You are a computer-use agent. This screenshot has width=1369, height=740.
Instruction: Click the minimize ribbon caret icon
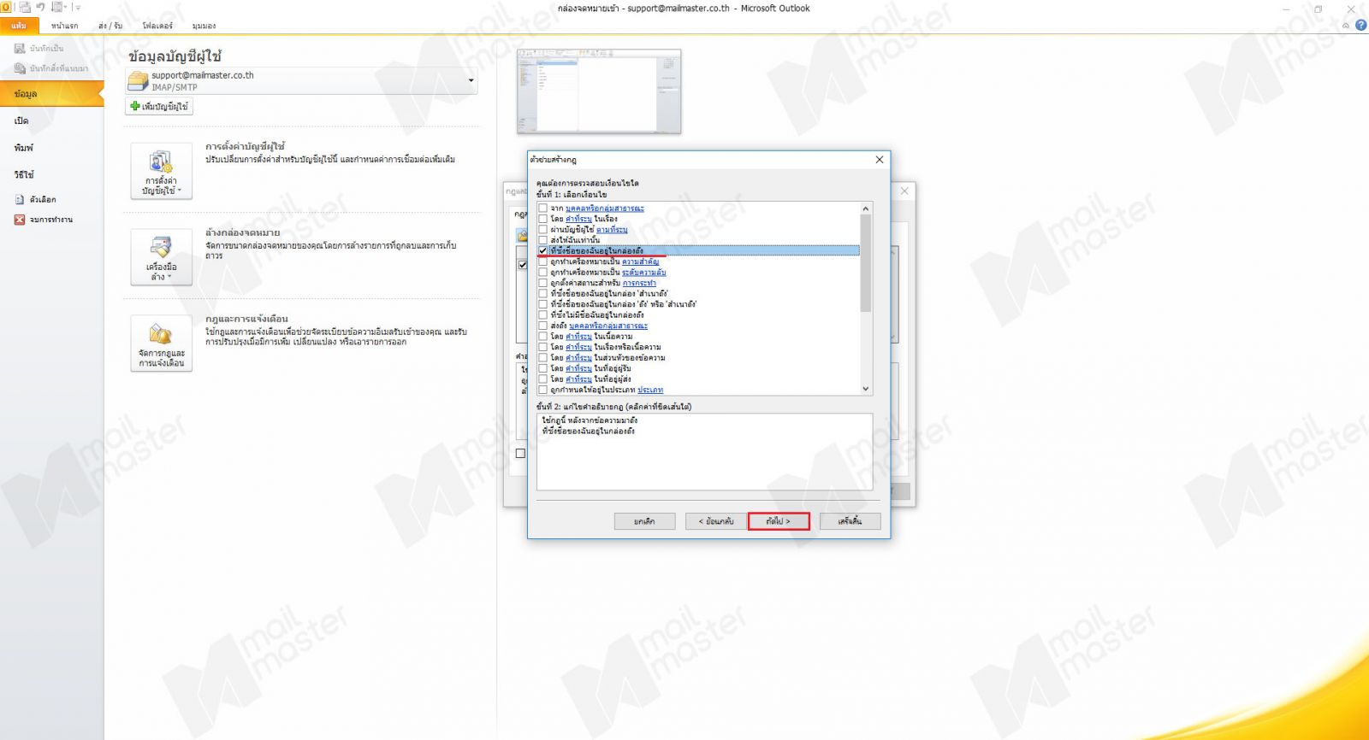pos(1346,26)
